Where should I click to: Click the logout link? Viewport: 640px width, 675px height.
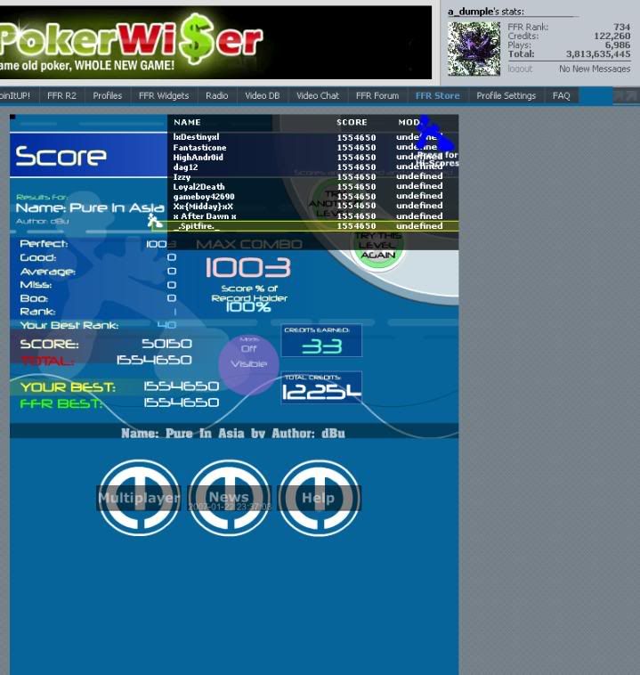click(520, 69)
